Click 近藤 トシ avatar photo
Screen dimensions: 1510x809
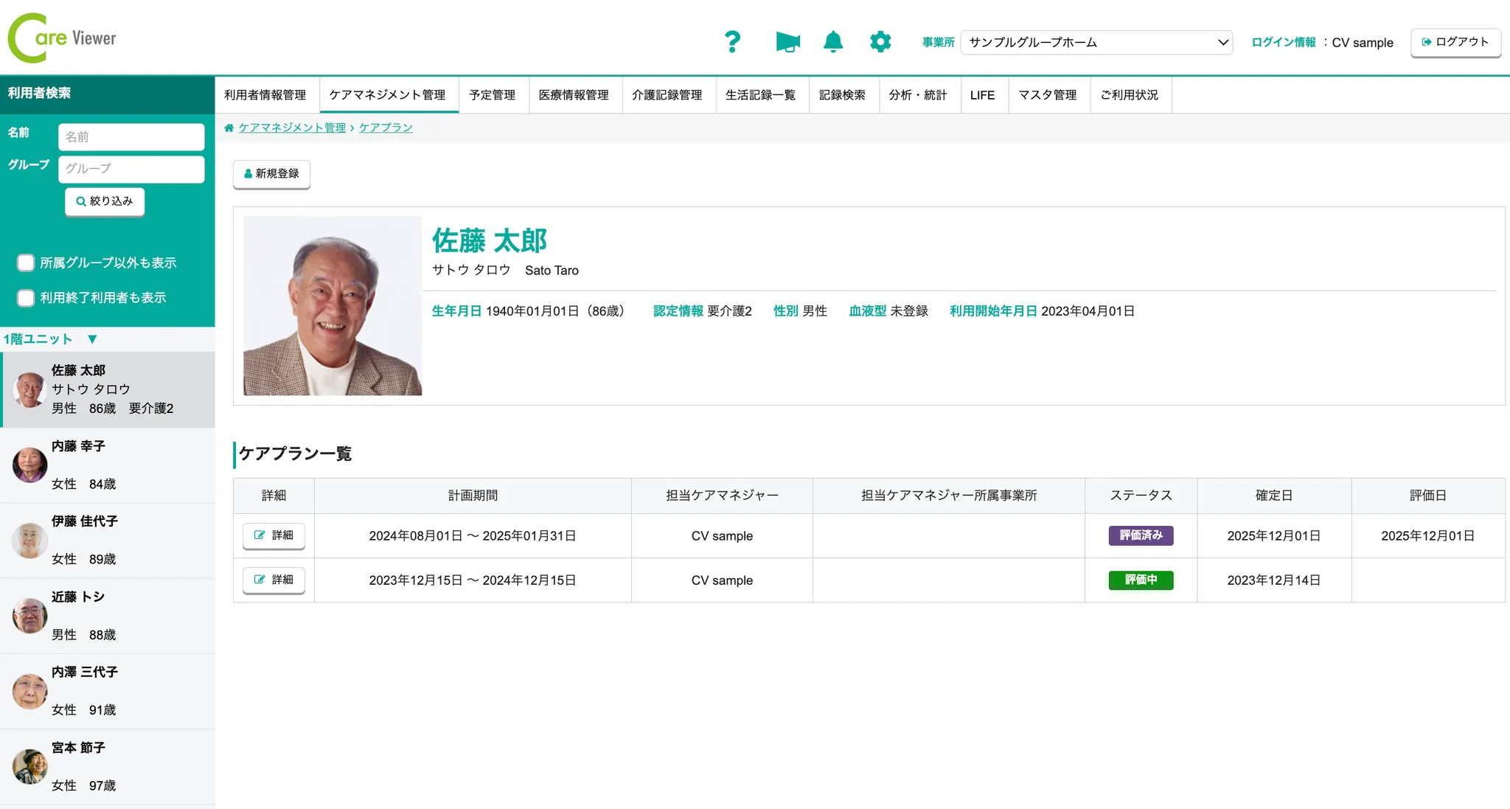click(29, 616)
